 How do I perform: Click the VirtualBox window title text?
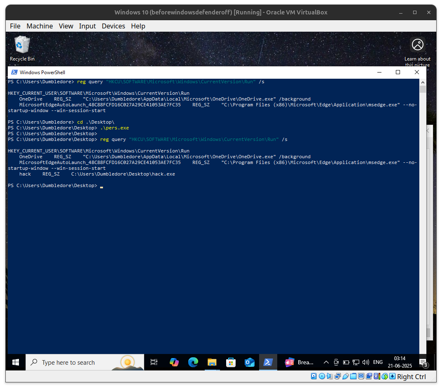pyautogui.click(x=221, y=12)
